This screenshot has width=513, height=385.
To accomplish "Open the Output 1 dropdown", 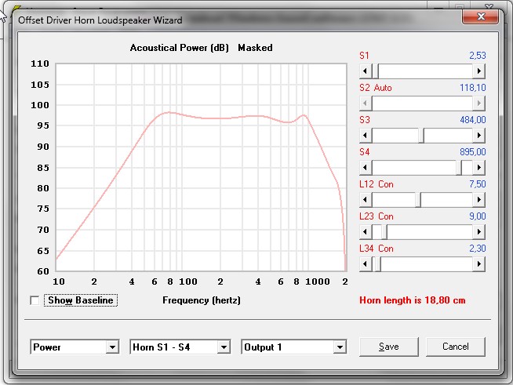I will pos(340,347).
